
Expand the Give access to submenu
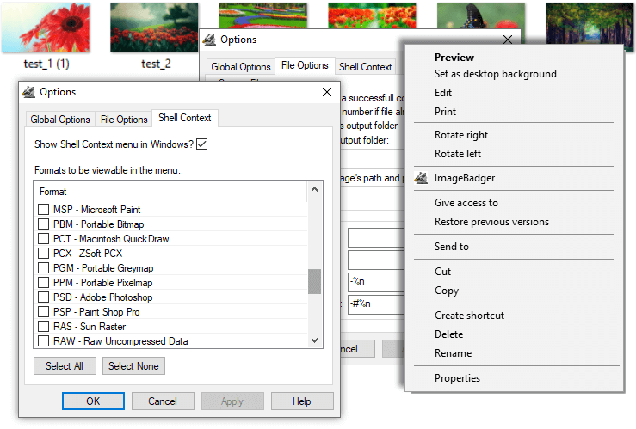466,203
